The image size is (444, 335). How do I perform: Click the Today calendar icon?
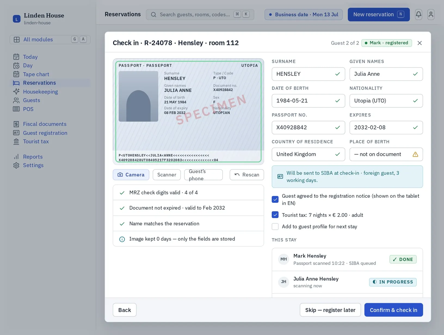[16, 57]
